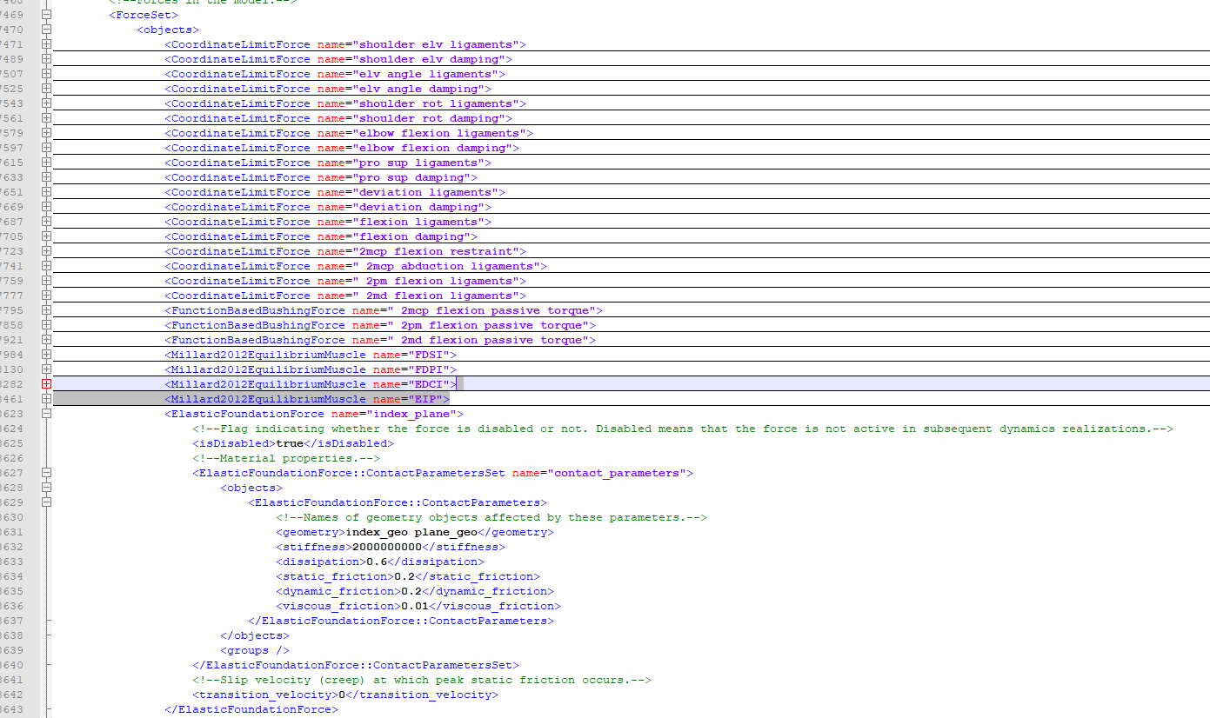The height and width of the screenshot is (718, 1210).
Task: Expand the "deviation ligaments" fold marker
Action: pos(46,192)
